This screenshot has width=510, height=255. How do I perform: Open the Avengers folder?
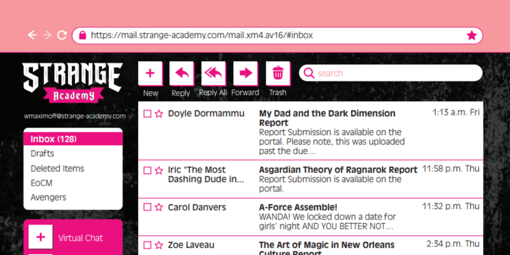coord(48,198)
